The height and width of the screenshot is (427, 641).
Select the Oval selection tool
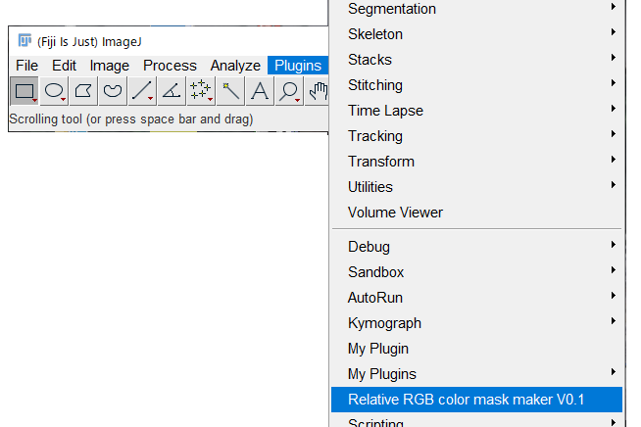[54, 91]
